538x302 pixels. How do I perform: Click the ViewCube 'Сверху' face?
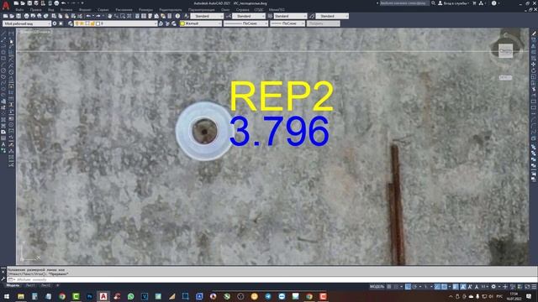point(505,51)
